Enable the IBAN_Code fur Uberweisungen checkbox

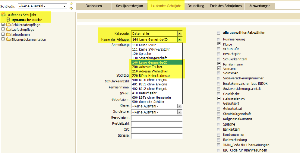click(x=218, y=145)
